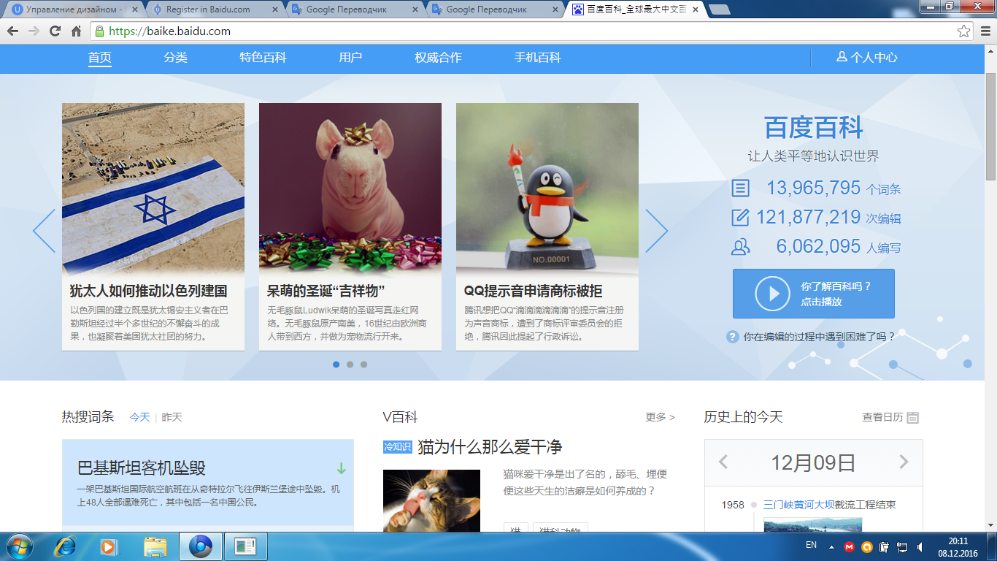Viewport: 997px width, 561px height.
Task: Open 个人中心 user center
Action: click(867, 58)
